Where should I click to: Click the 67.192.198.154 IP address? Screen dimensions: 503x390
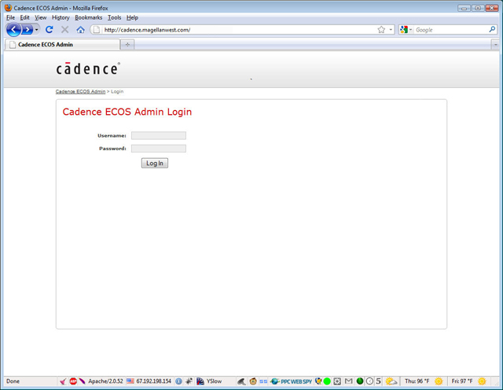coord(154,381)
